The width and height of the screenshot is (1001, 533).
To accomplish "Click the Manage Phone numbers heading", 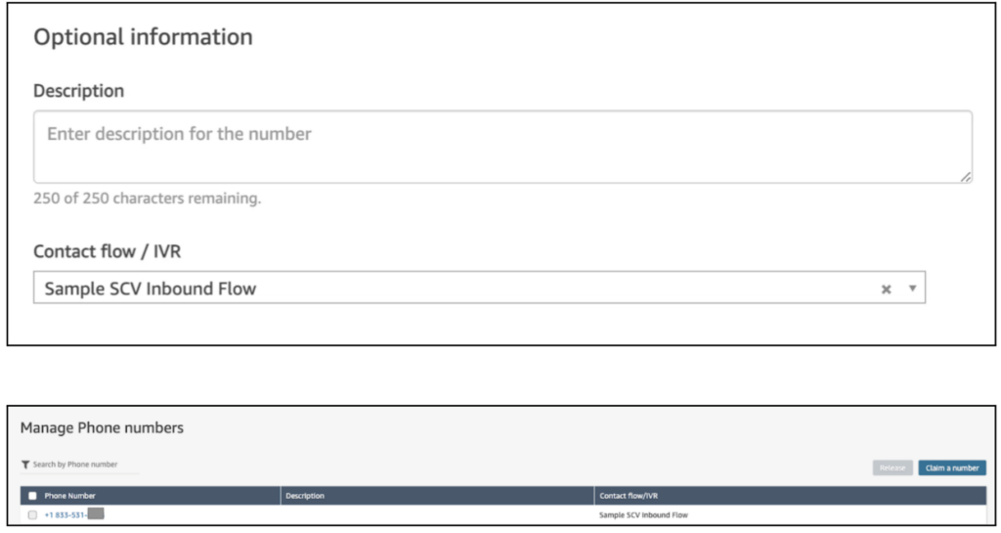I will click(x=102, y=428).
